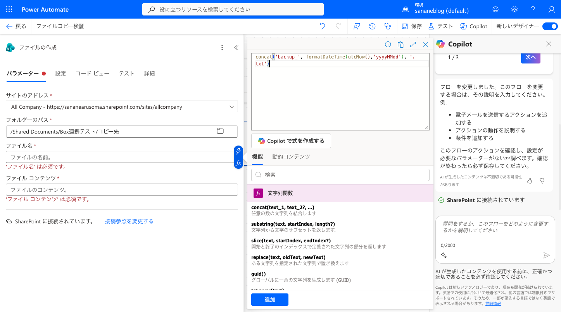Click the 追加 add button

[x=270, y=300]
